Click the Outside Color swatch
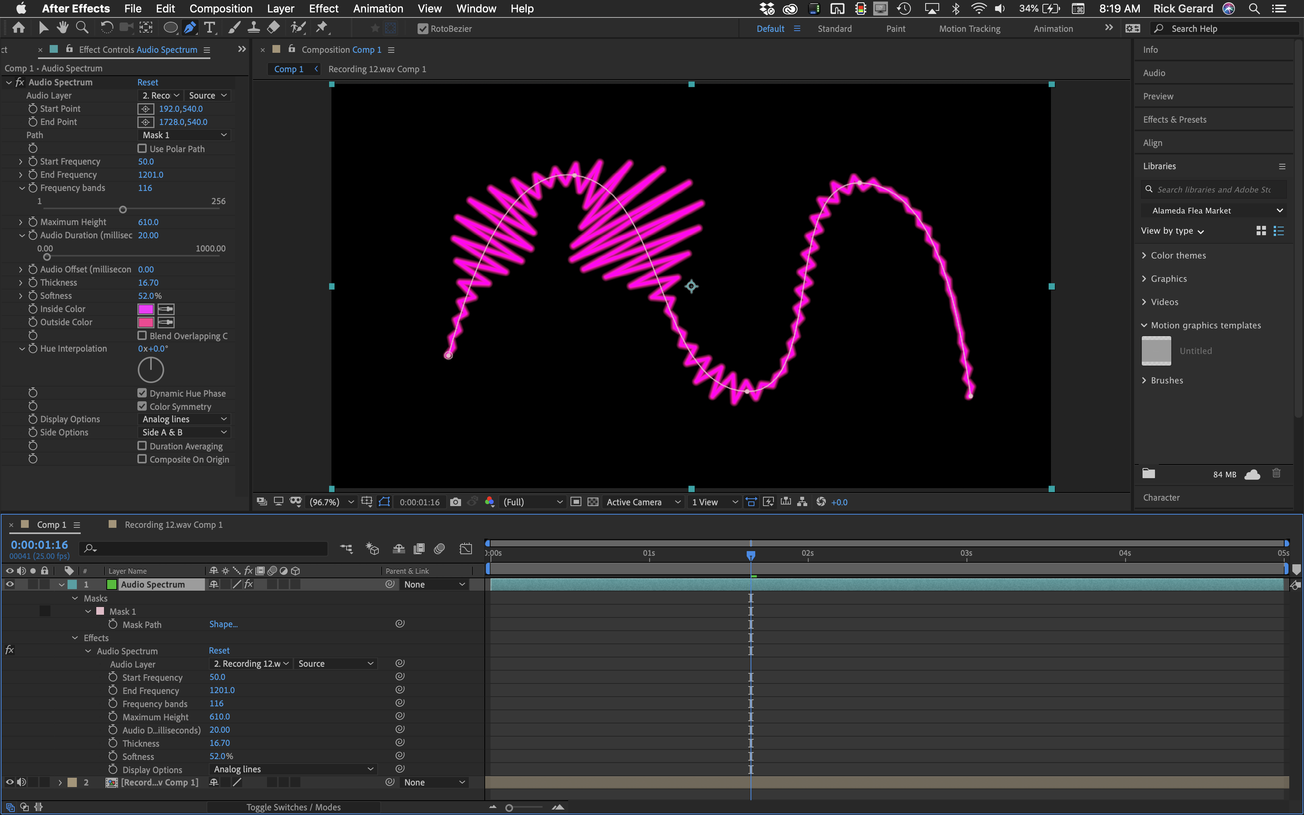This screenshot has height=815, width=1304. 146,323
